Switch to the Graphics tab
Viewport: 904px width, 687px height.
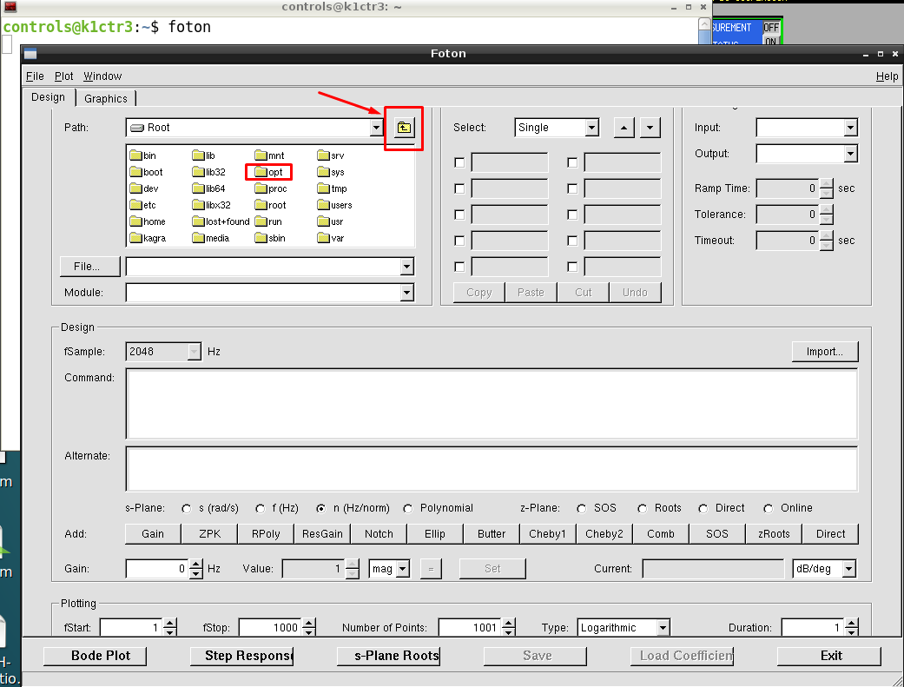pyautogui.click(x=106, y=98)
